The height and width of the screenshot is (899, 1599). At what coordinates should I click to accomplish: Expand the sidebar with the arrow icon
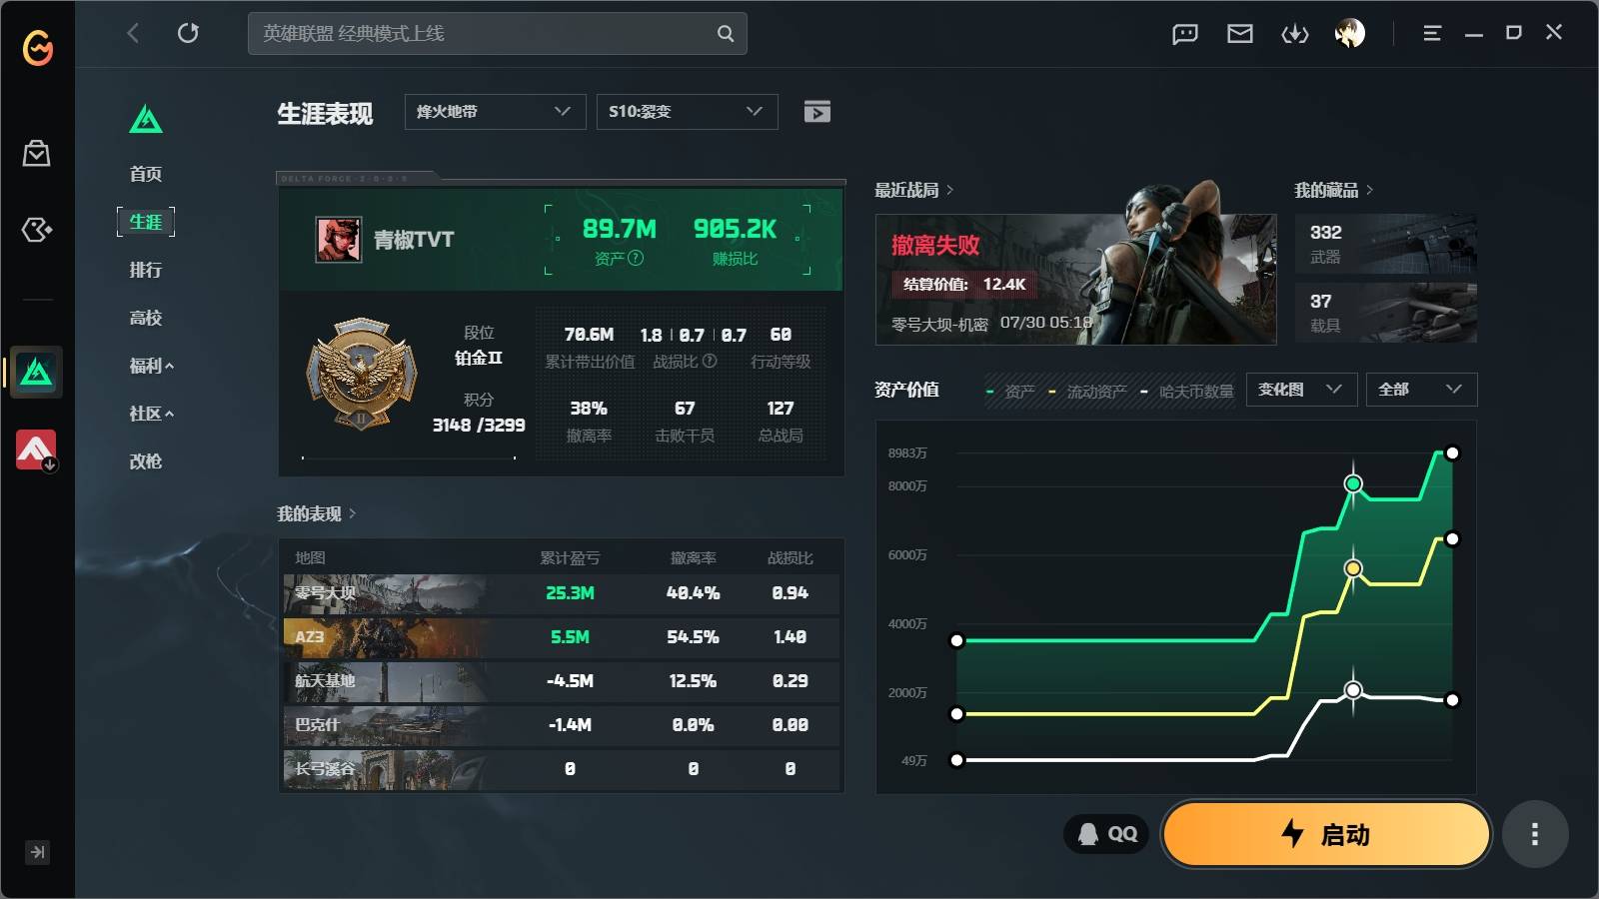point(37,852)
